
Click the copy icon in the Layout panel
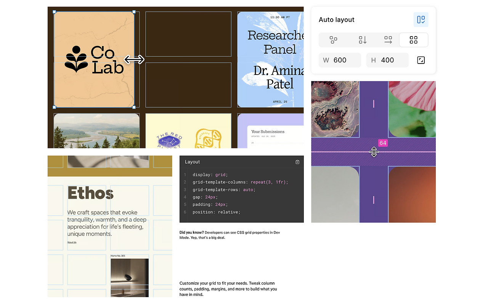(297, 162)
